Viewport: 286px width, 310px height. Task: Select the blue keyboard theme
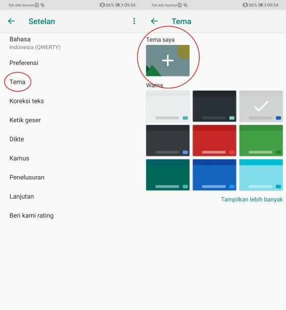(x=214, y=175)
